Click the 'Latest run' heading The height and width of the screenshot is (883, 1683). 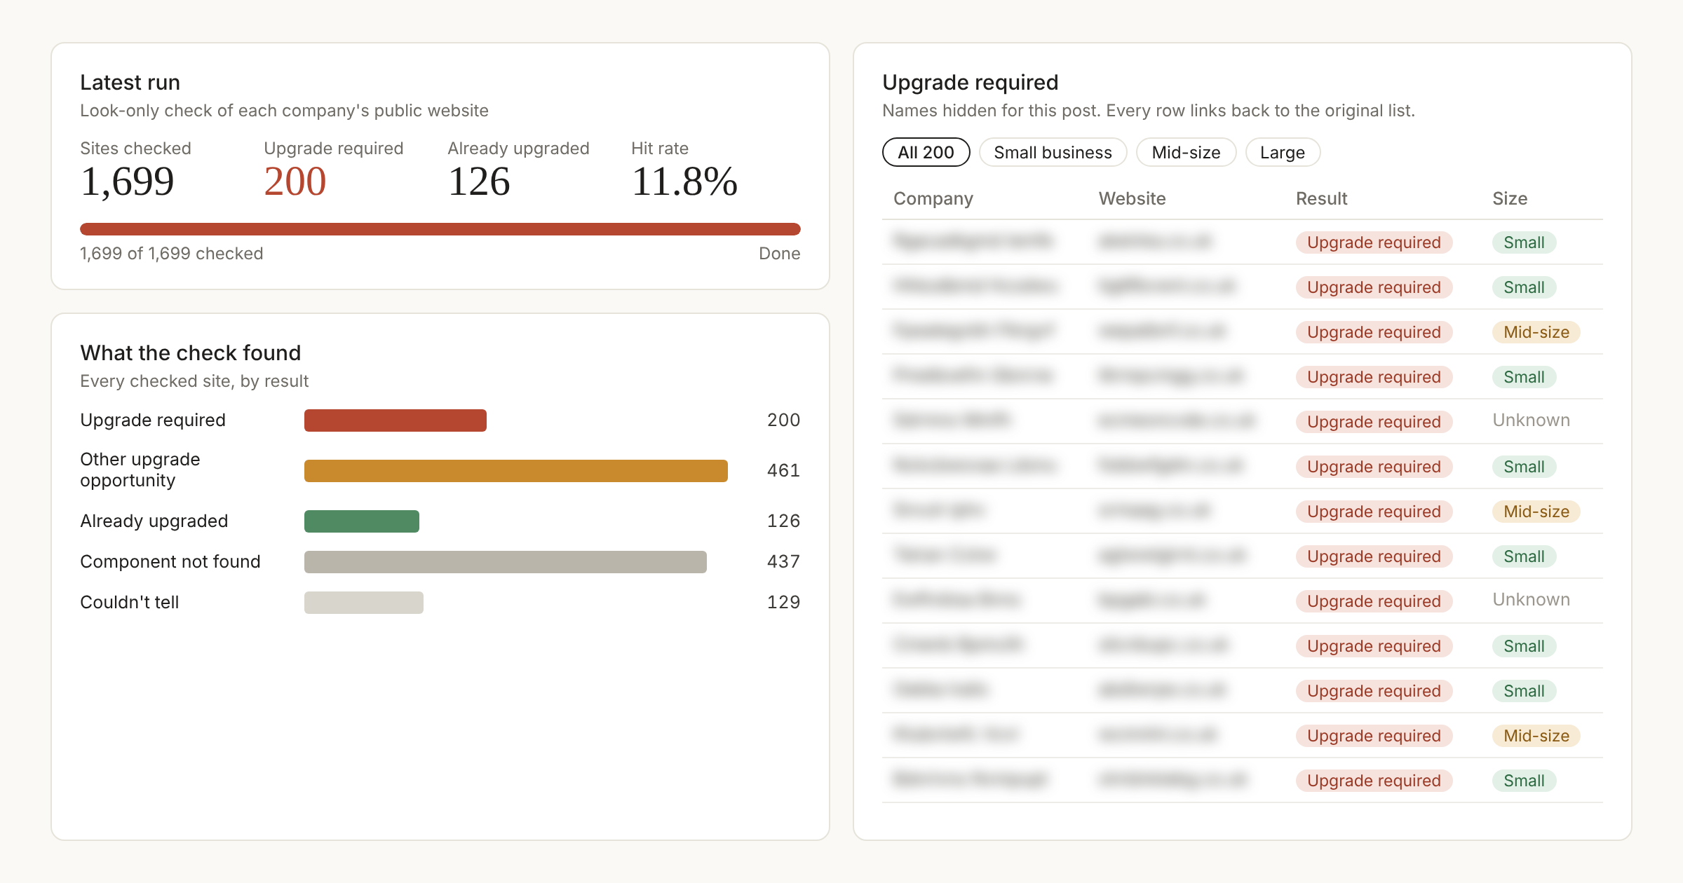[130, 82]
